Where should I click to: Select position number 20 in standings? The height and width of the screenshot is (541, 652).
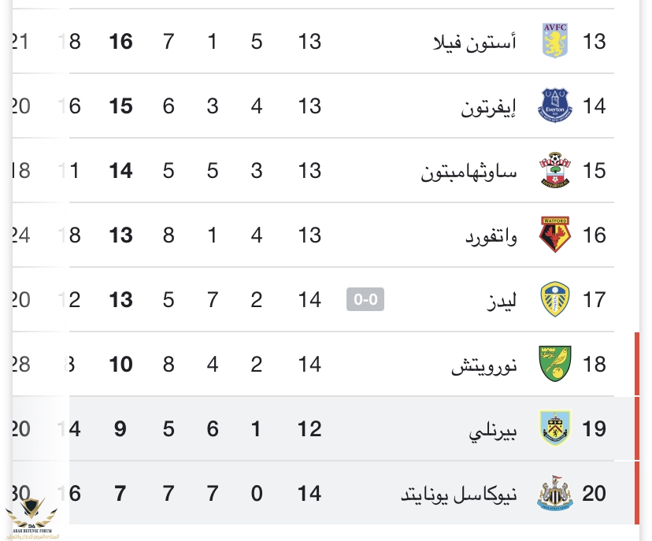[595, 493]
